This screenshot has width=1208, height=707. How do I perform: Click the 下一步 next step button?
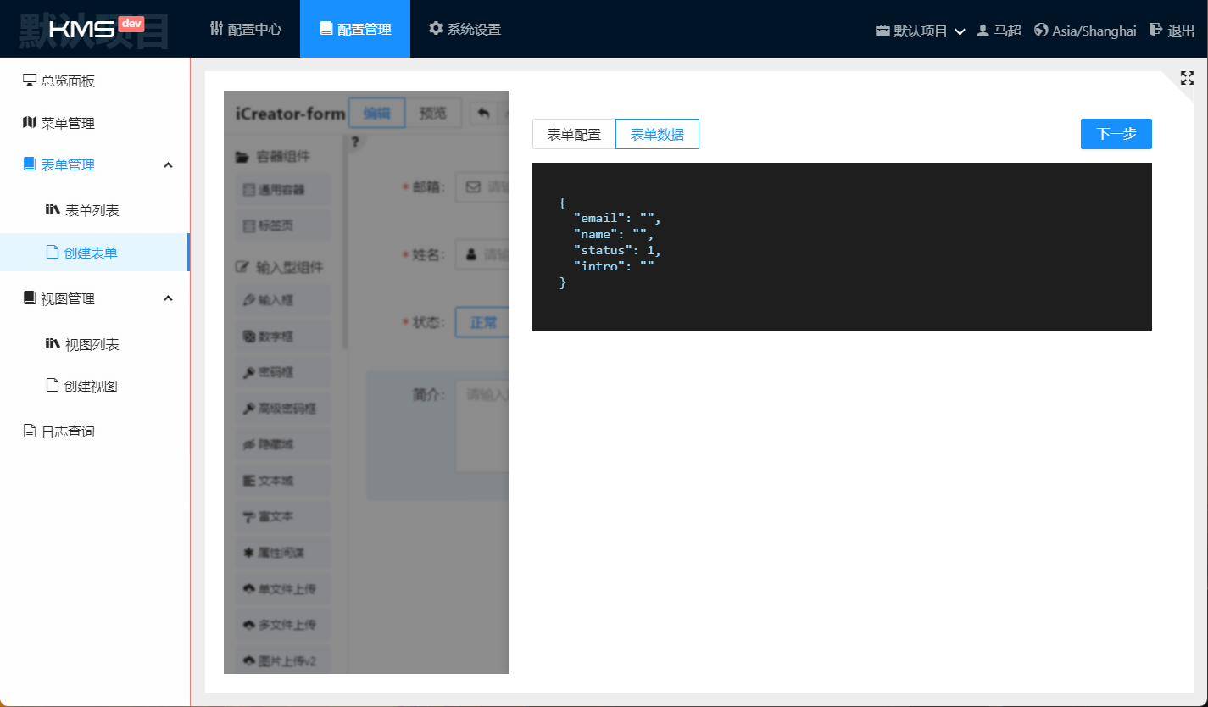click(x=1116, y=134)
